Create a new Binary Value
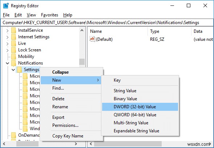 140,99
